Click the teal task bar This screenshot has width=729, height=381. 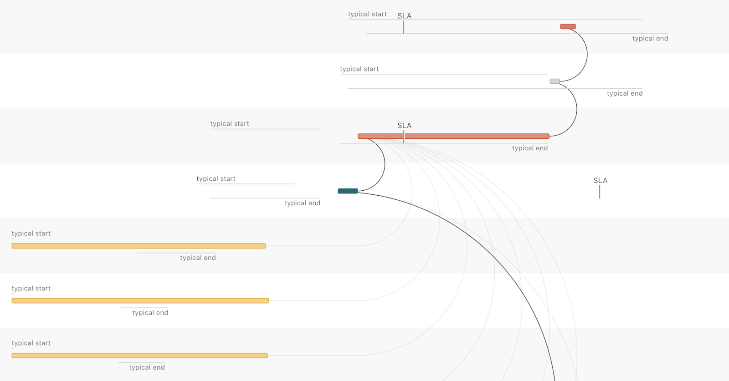[x=348, y=191]
